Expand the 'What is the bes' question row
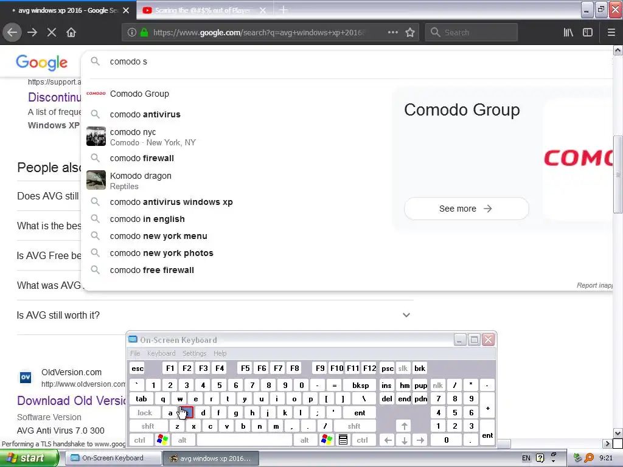Image resolution: width=623 pixels, height=467 pixels. click(49, 226)
